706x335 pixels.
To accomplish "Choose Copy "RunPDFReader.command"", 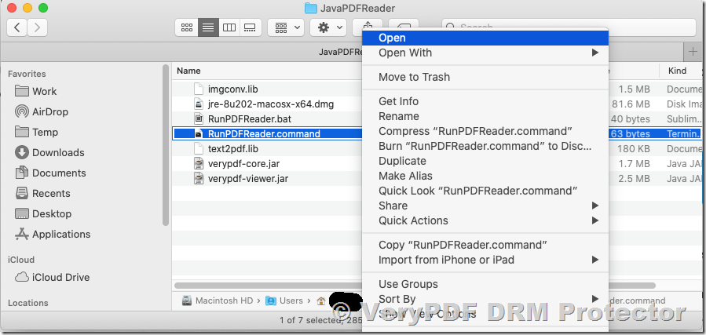I will click(x=485, y=245).
